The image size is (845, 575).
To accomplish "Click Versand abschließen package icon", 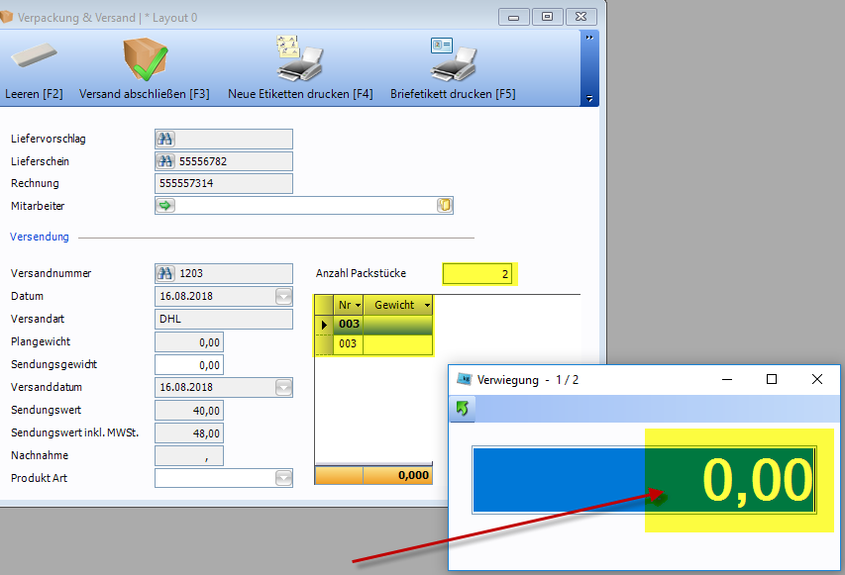I will 145,59.
